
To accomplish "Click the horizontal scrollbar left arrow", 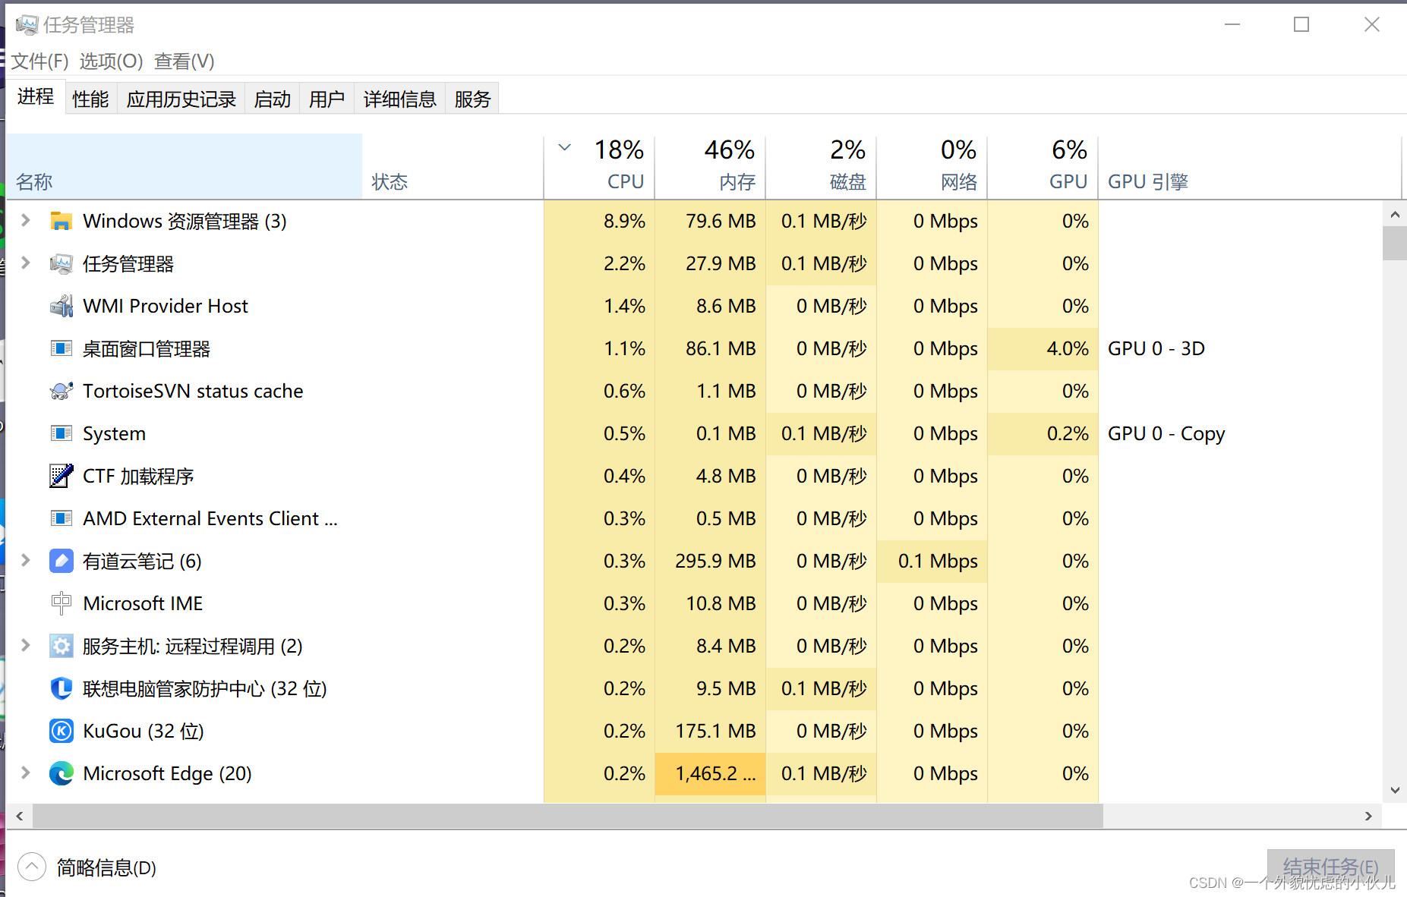I will pyautogui.click(x=20, y=816).
